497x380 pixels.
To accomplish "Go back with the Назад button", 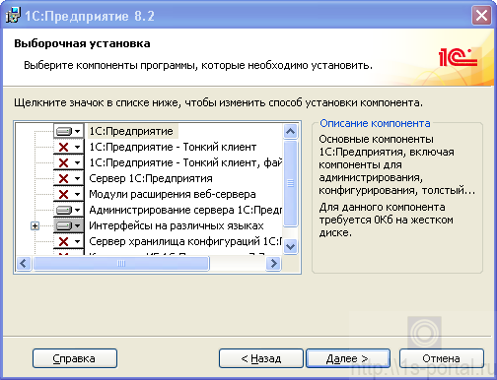I will pos(261,358).
